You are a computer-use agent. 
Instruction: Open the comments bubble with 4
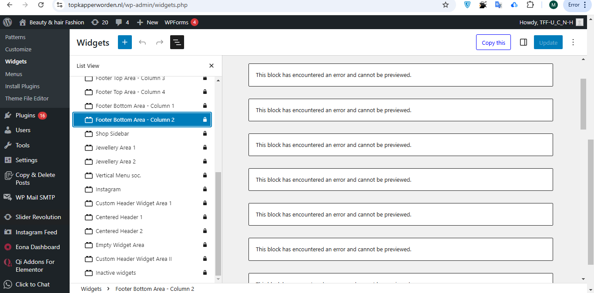pos(122,22)
